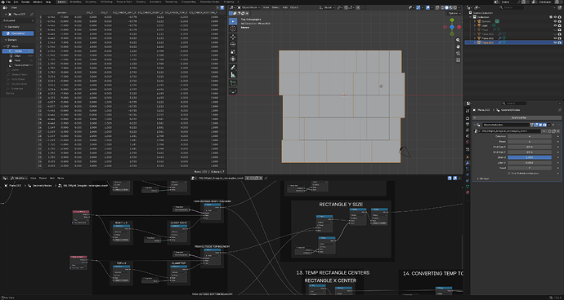Open the Output properties tab
Screen dimensions: 564x300
[468, 124]
